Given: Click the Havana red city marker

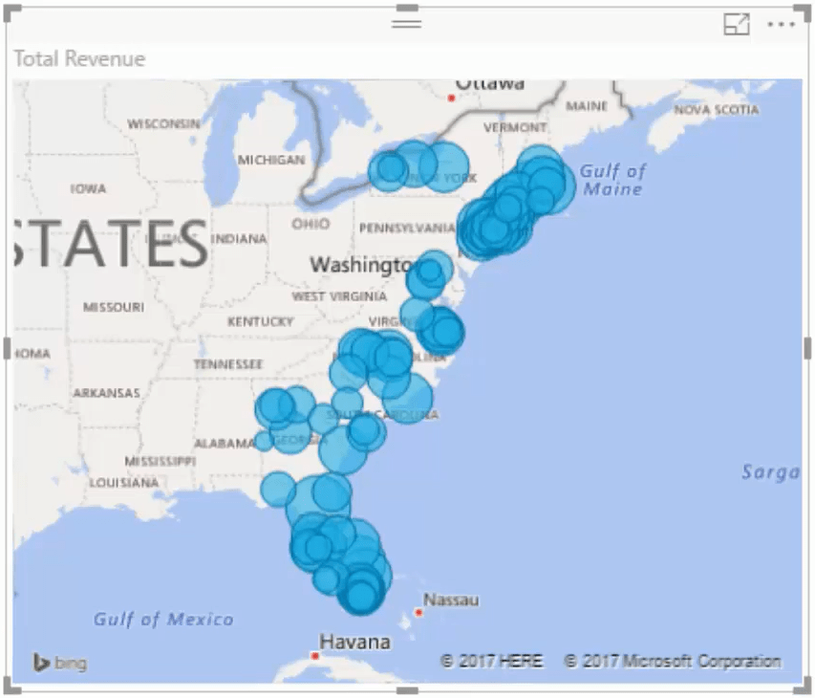Looking at the screenshot, I should click(x=314, y=656).
